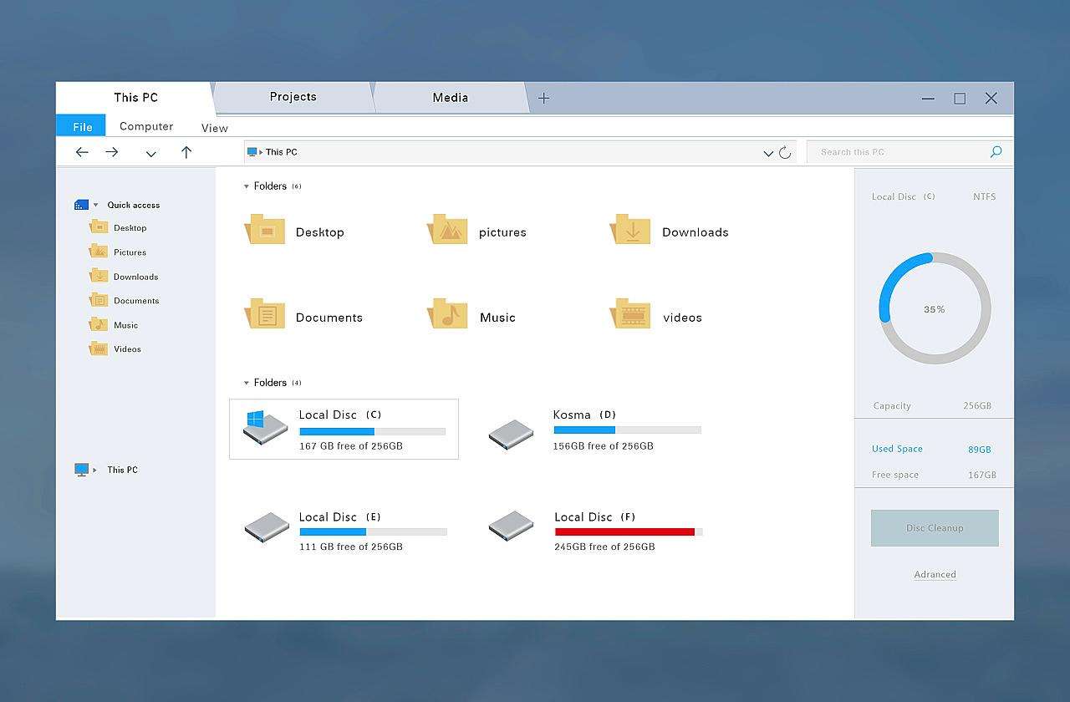Click Downloads folder icon in Quick access
The height and width of the screenshot is (702, 1070).
(99, 276)
